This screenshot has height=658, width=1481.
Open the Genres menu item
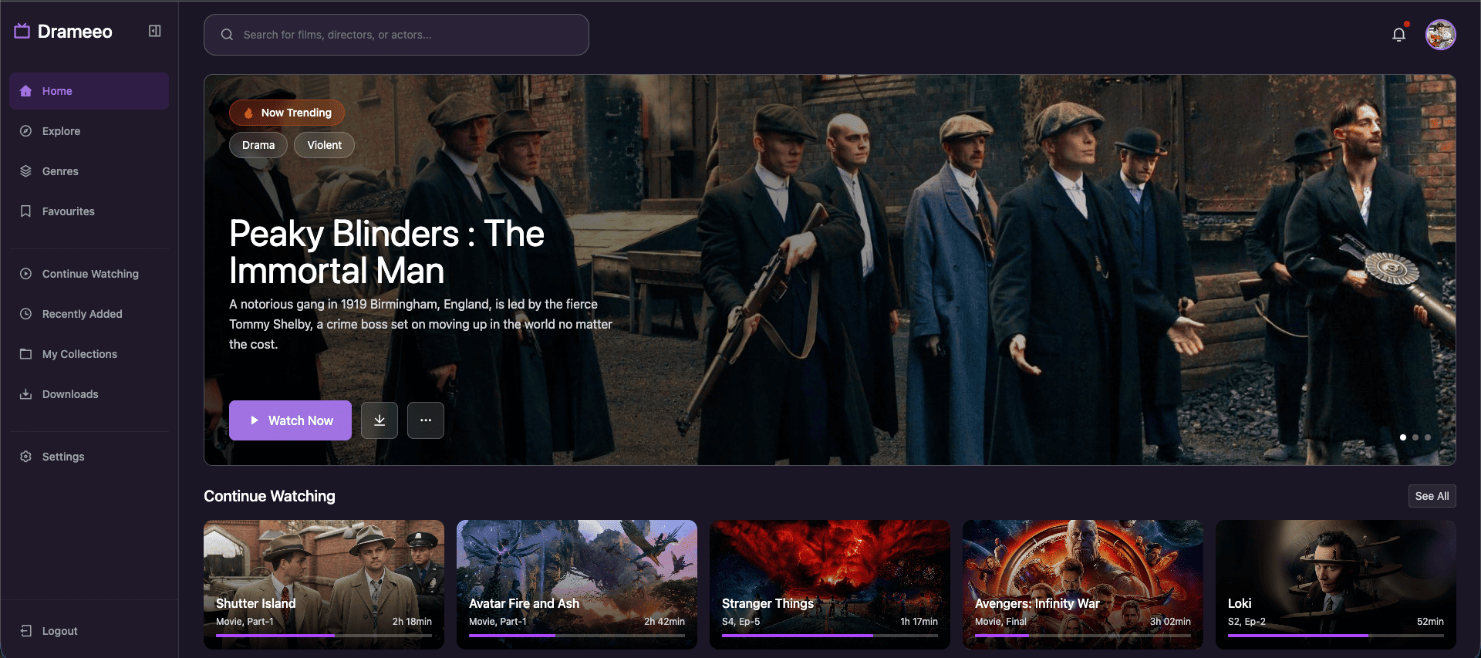[x=89, y=171]
